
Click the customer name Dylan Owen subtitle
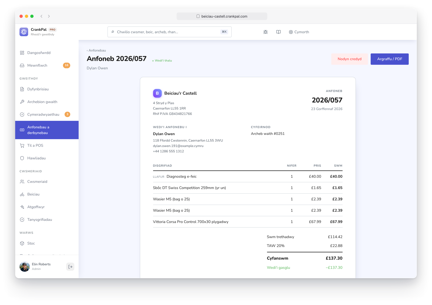pos(97,68)
